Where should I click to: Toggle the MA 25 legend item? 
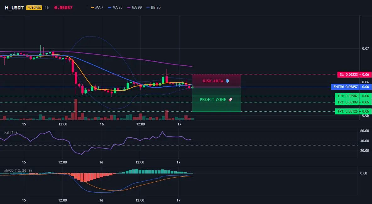click(x=115, y=8)
